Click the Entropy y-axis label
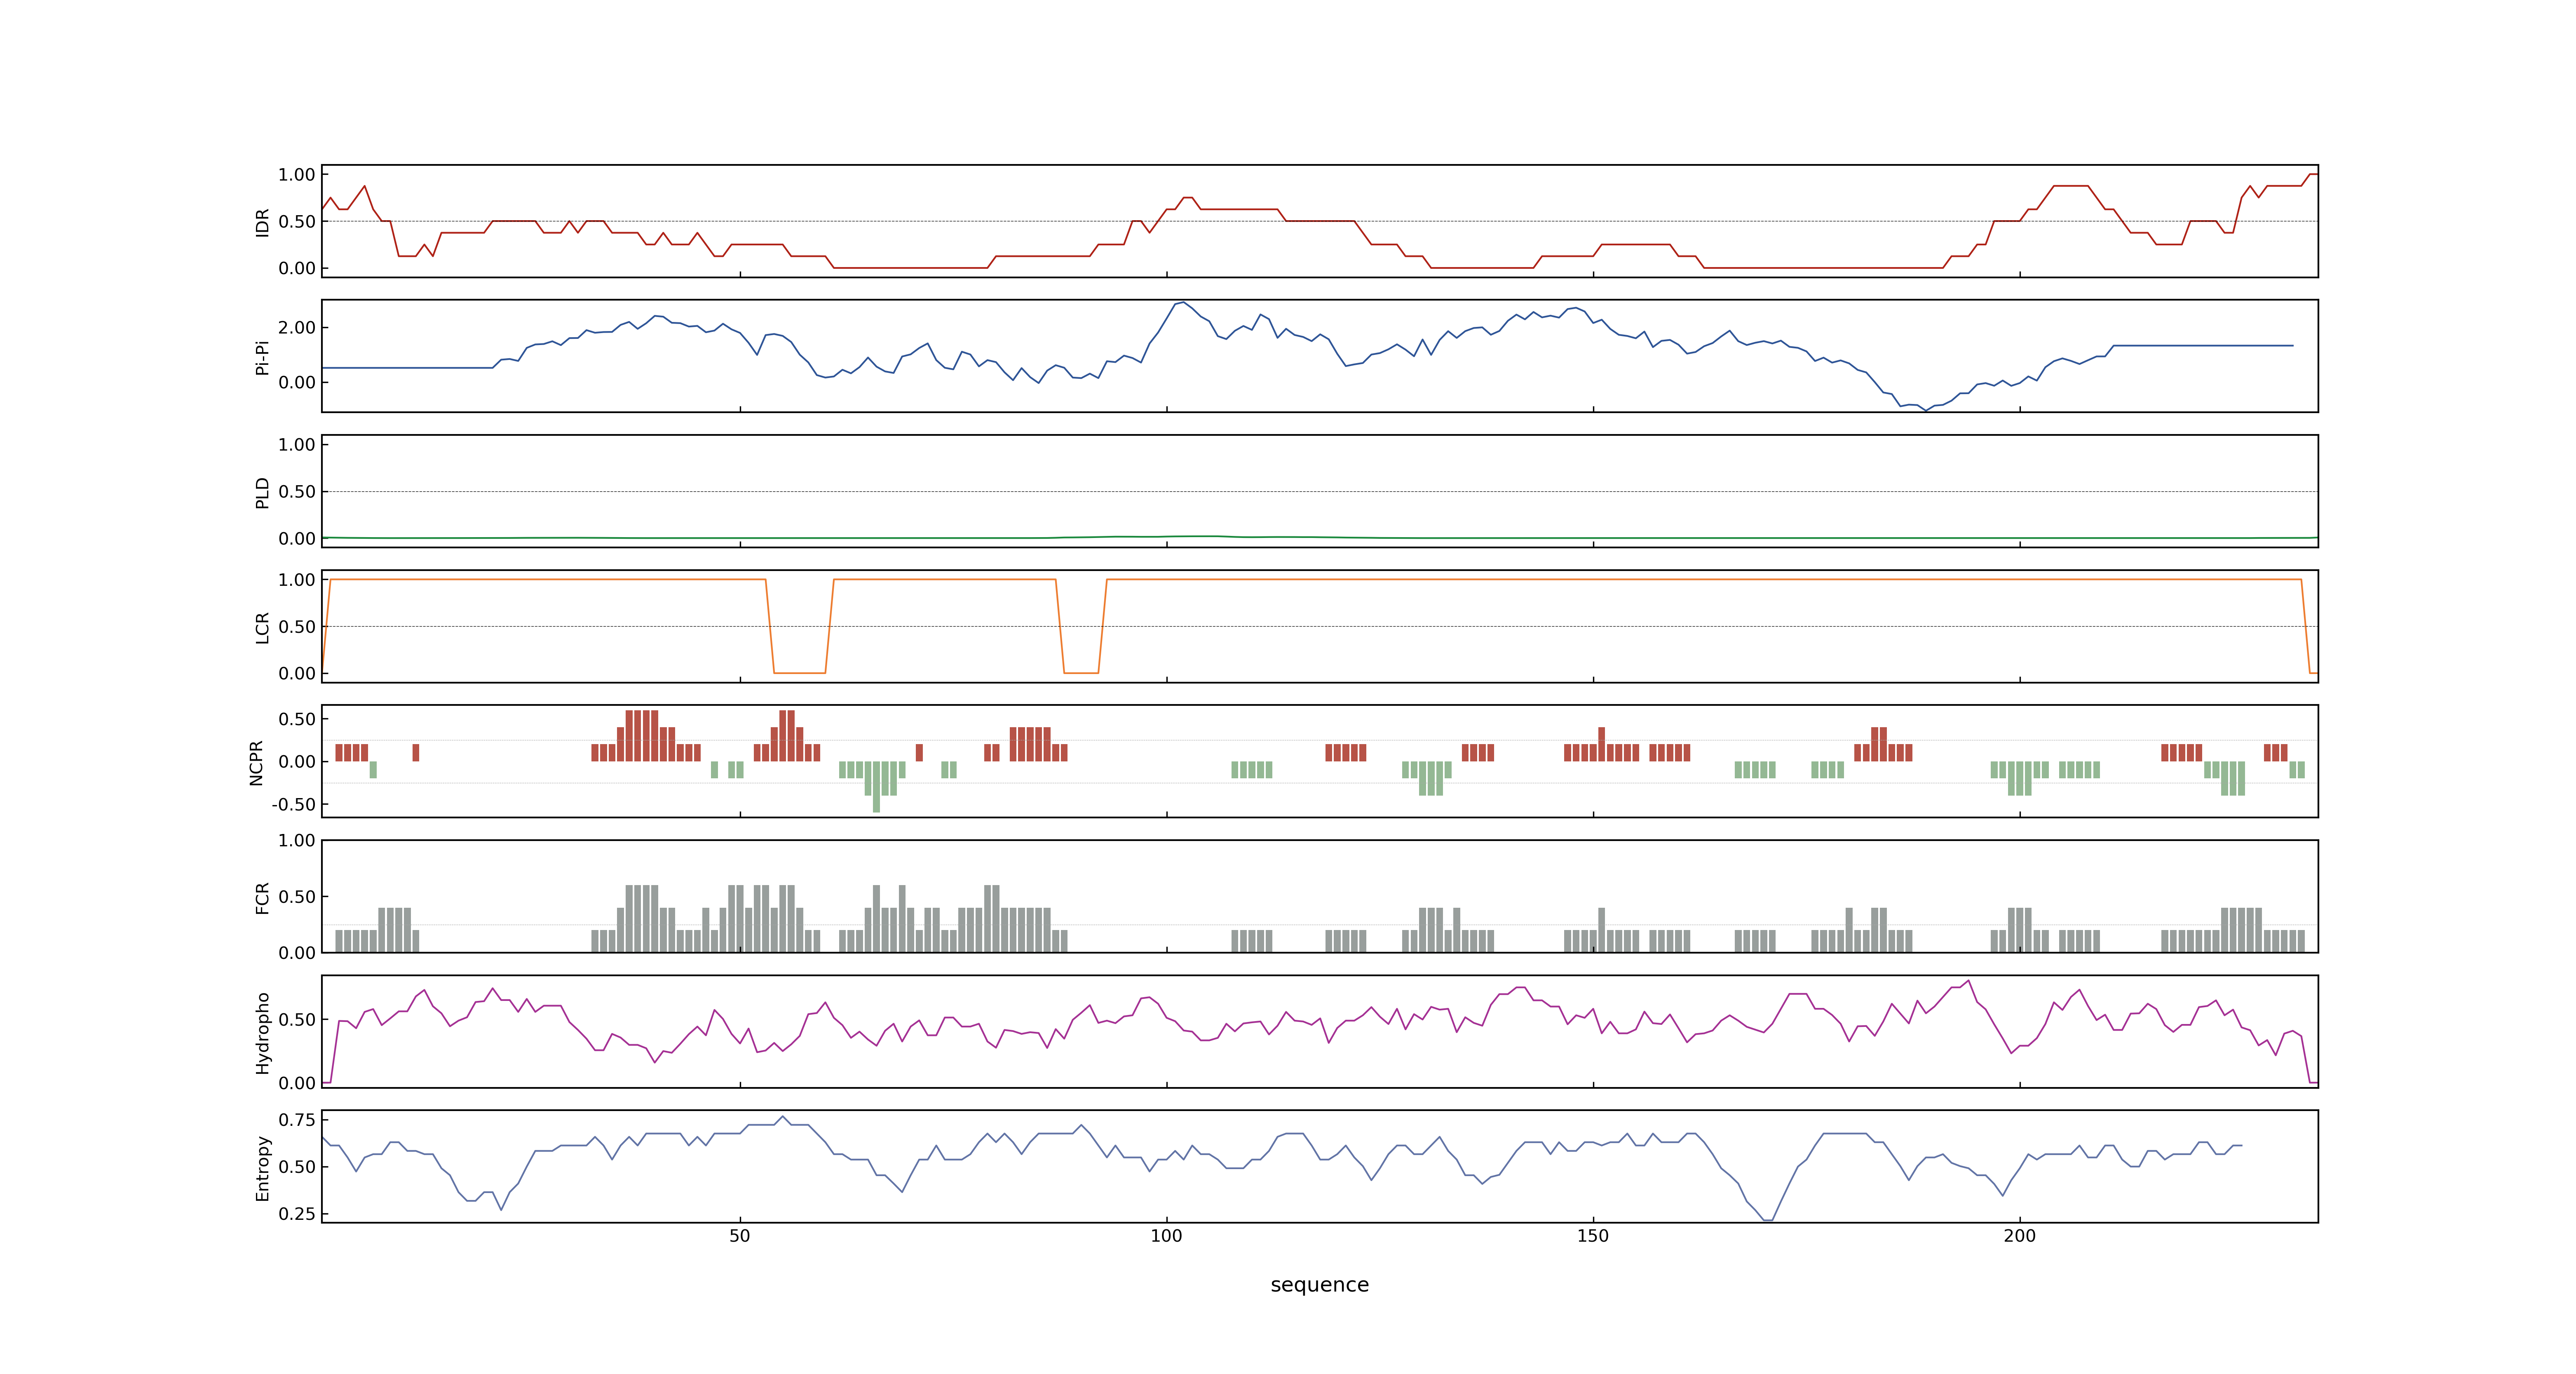Viewport: 2576px width, 1374px height. pos(262,1168)
